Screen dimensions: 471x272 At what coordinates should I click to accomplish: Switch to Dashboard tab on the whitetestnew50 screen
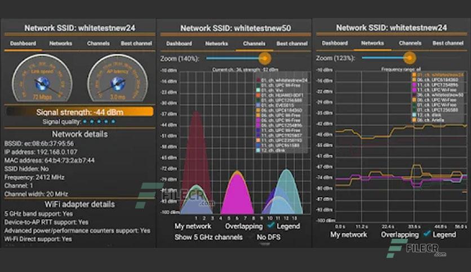(x=179, y=44)
